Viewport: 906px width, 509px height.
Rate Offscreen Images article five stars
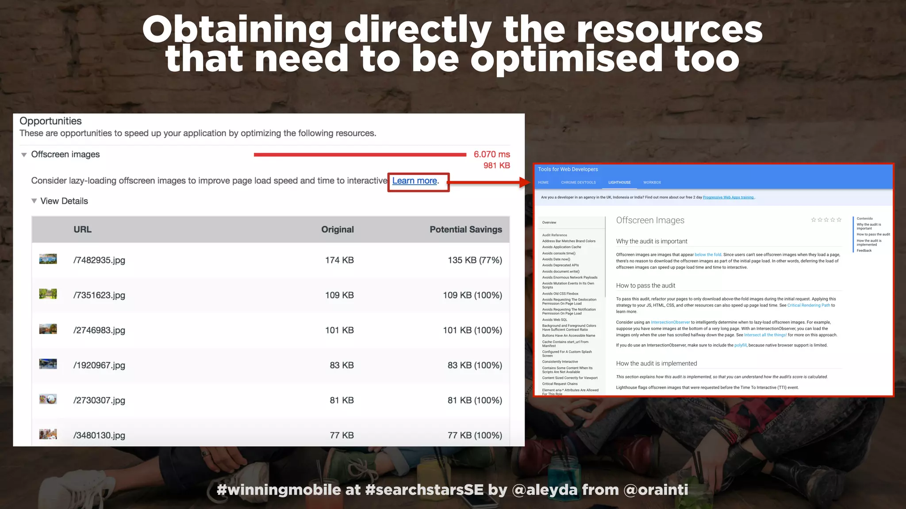[x=839, y=220]
